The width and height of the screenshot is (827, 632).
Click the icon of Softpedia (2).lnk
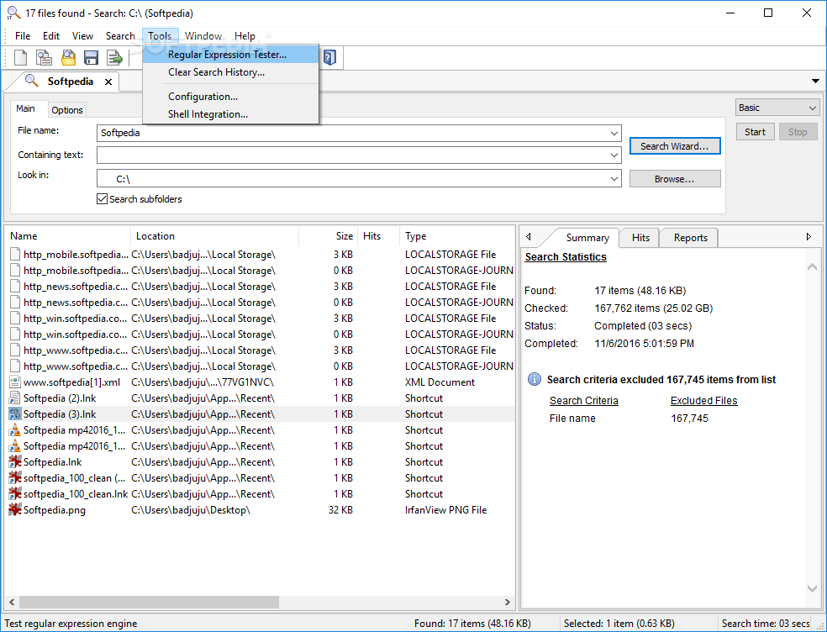tap(15, 398)
